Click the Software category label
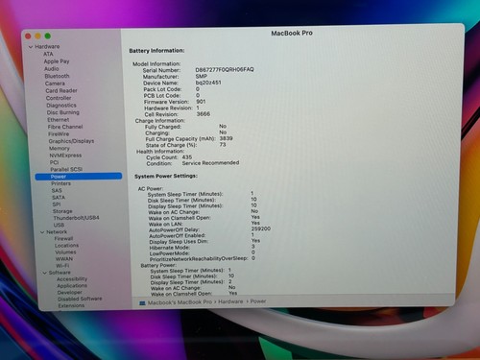 [x=60, y=273]
